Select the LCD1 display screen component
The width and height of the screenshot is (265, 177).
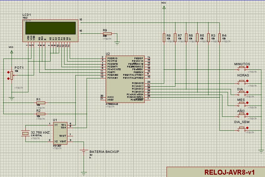(x=50, y=31)
